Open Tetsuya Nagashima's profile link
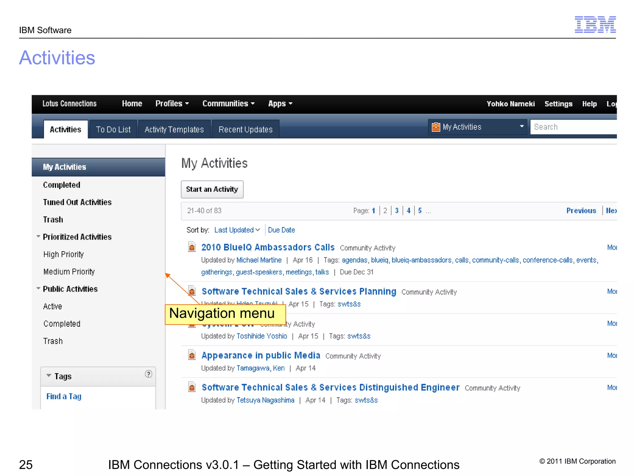This screenshot has width=635, height=476. click(x=265, y=400)
